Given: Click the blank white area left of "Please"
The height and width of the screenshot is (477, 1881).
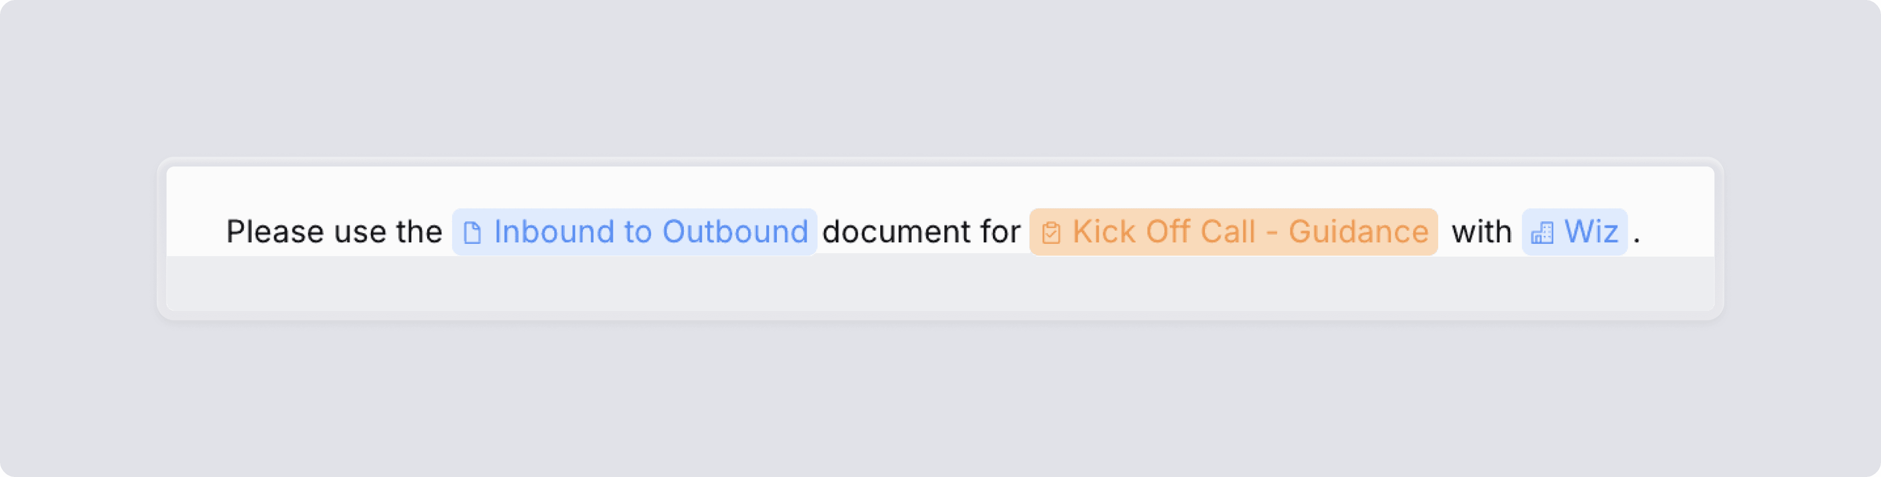Looking at the screenshot, I should [196, 232].
